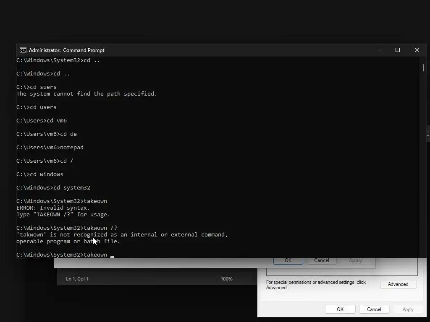430x322 pixels.
Task: Click the 'cd system32' command line
Action: pyautogui.click(x=53, y=187)
